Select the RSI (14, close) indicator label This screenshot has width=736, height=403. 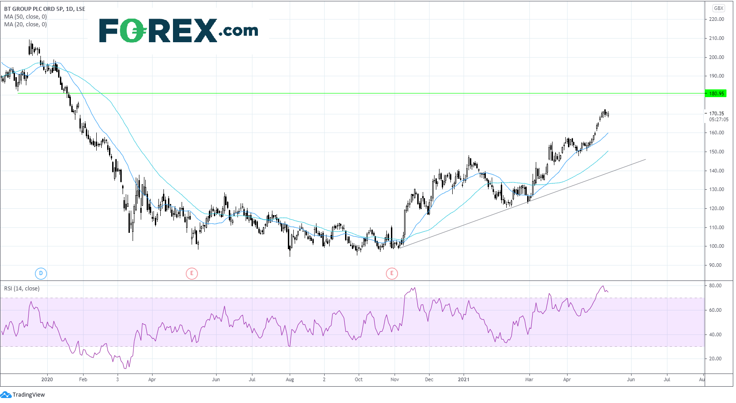[x=22, y=288]
